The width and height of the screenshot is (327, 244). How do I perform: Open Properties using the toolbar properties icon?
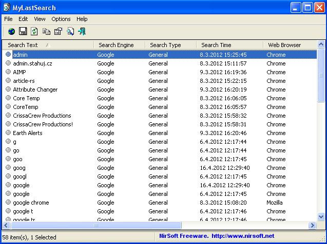[58, 32]
